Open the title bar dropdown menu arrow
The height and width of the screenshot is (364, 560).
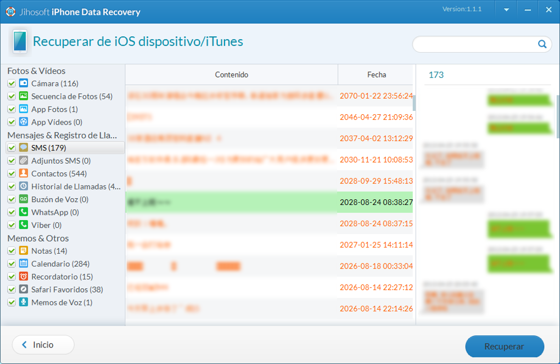pyautogui.click(x=506, y=10)
